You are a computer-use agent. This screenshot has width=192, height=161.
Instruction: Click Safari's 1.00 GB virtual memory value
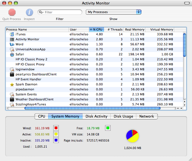pos(167,54)
